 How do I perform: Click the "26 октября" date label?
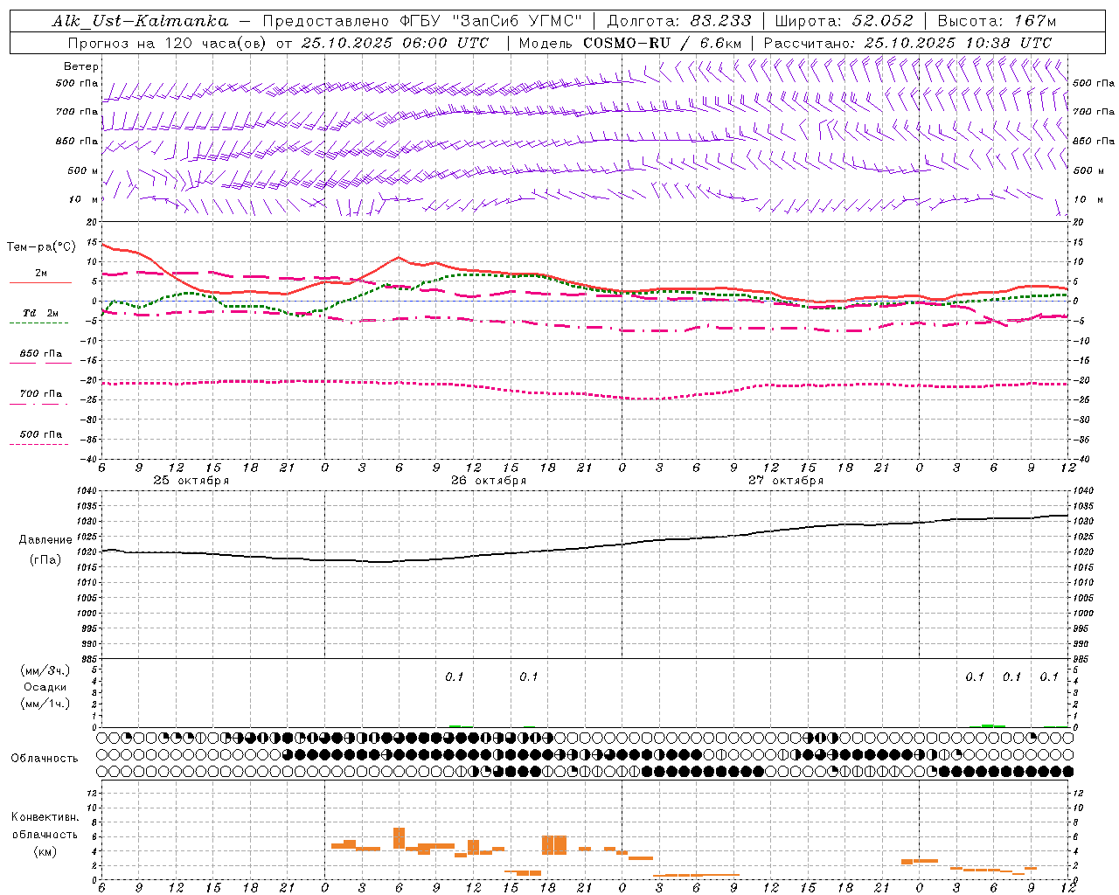[489, 481]
